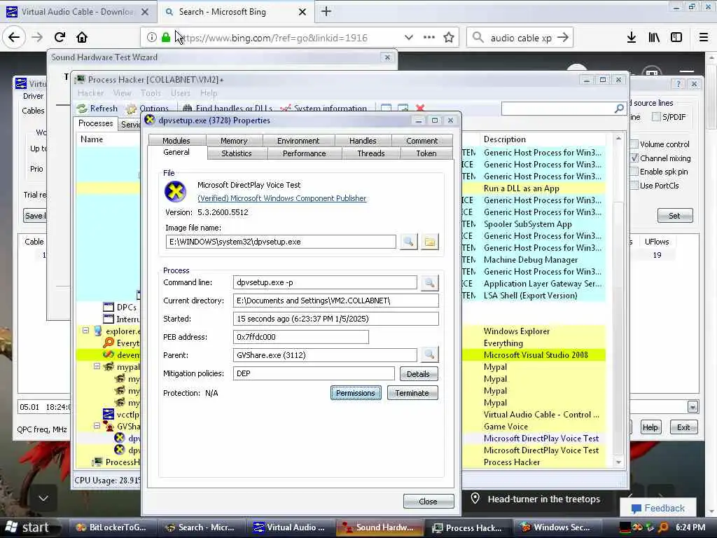Image resolution: width=717 pixels, height=538 pixels.
Task: Click the Terminate button
Action: [412, 392]
